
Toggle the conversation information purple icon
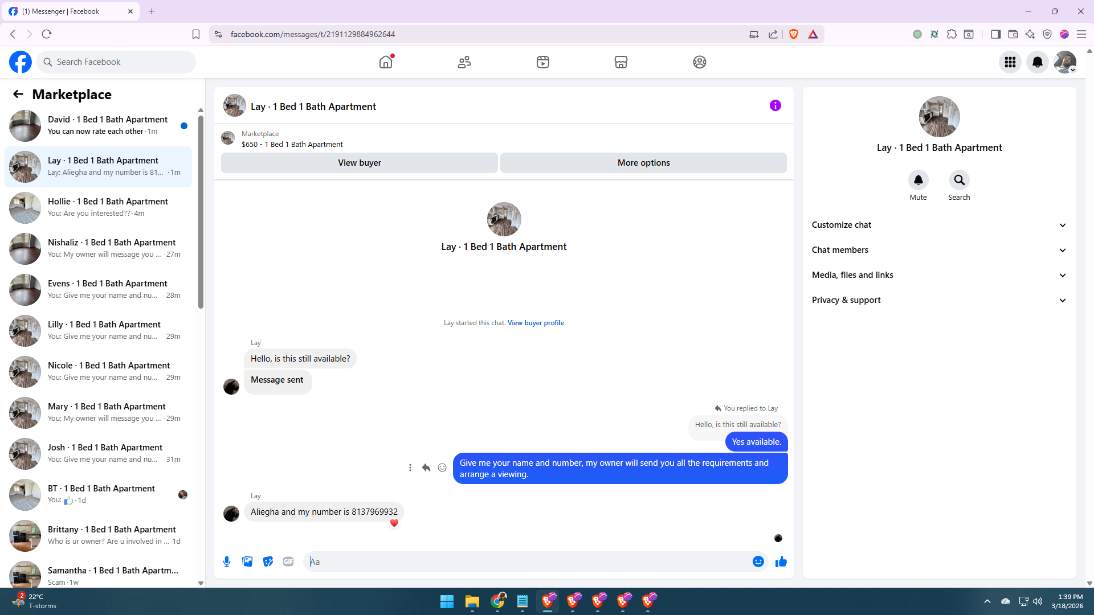point(775,105)
